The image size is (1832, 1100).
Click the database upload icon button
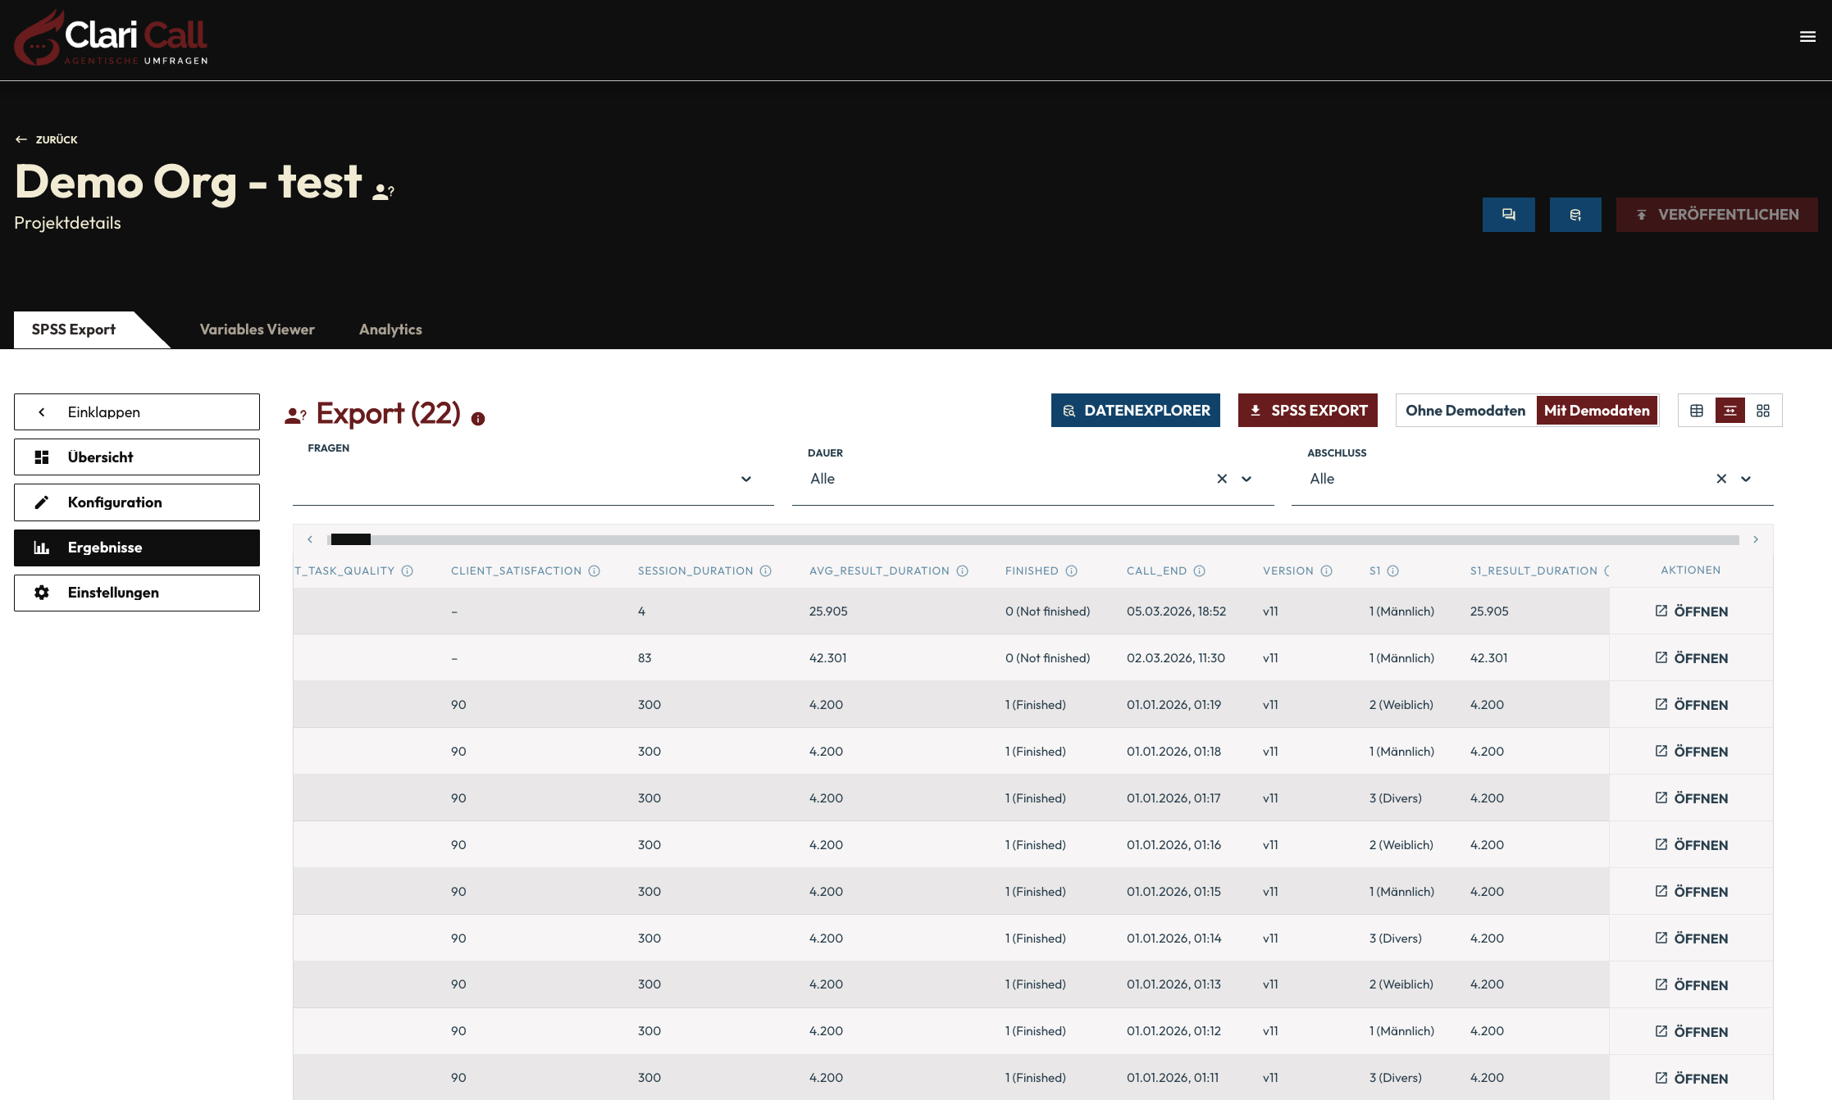click(1575, 215)
